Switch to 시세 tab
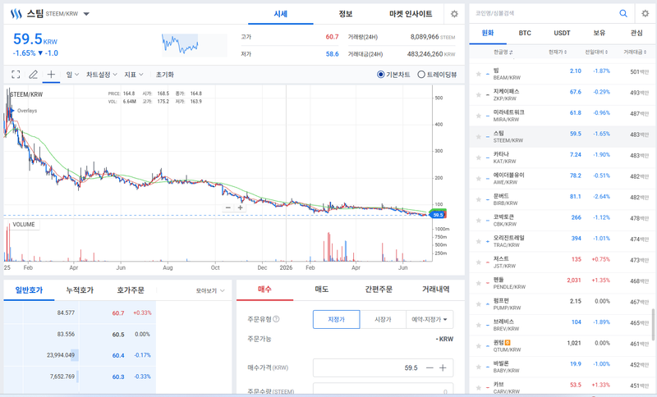This screenshot has width=657, height=397. (280, 14)
